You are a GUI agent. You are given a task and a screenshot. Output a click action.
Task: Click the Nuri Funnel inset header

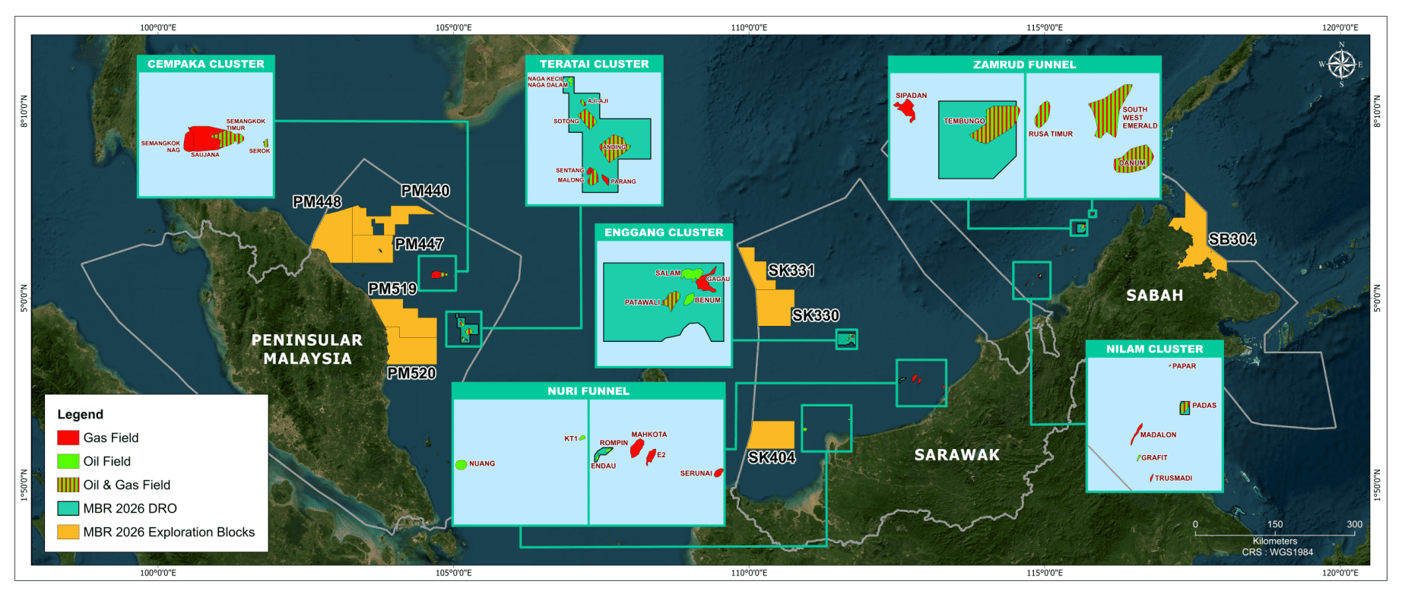tap(588, 390)
